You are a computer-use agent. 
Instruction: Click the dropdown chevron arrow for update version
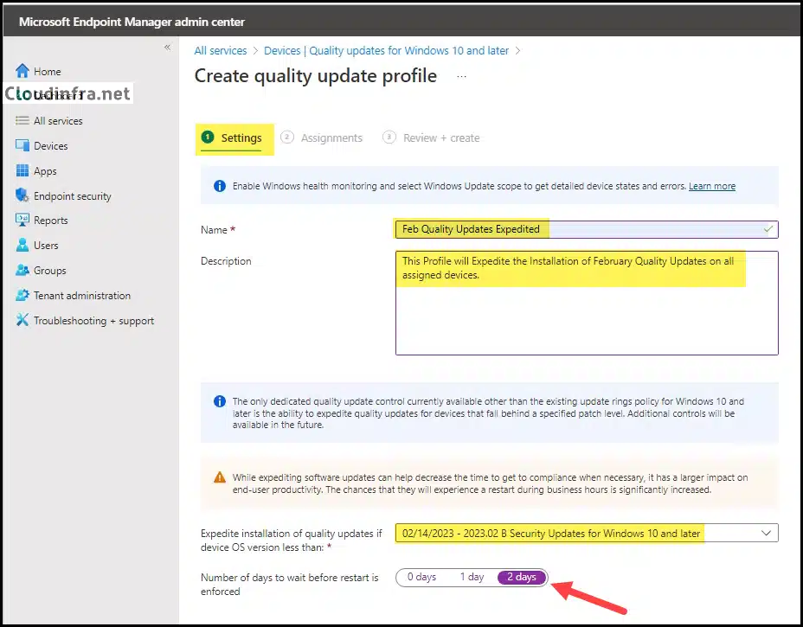pos(766,533)
